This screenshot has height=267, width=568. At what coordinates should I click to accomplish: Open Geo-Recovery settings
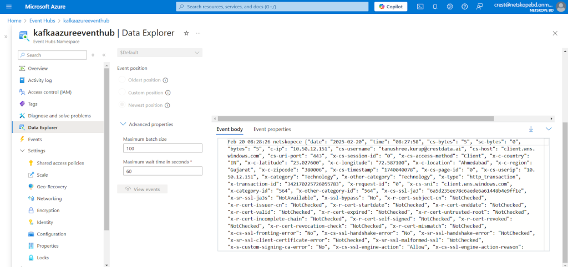(x=52, y=187)
